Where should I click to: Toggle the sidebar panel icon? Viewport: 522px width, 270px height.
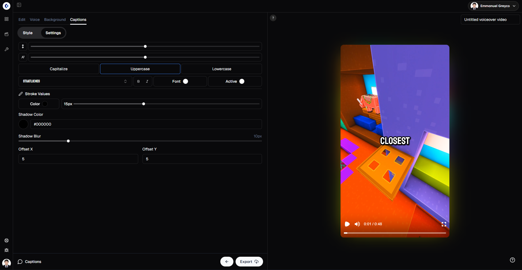[19, 5]
